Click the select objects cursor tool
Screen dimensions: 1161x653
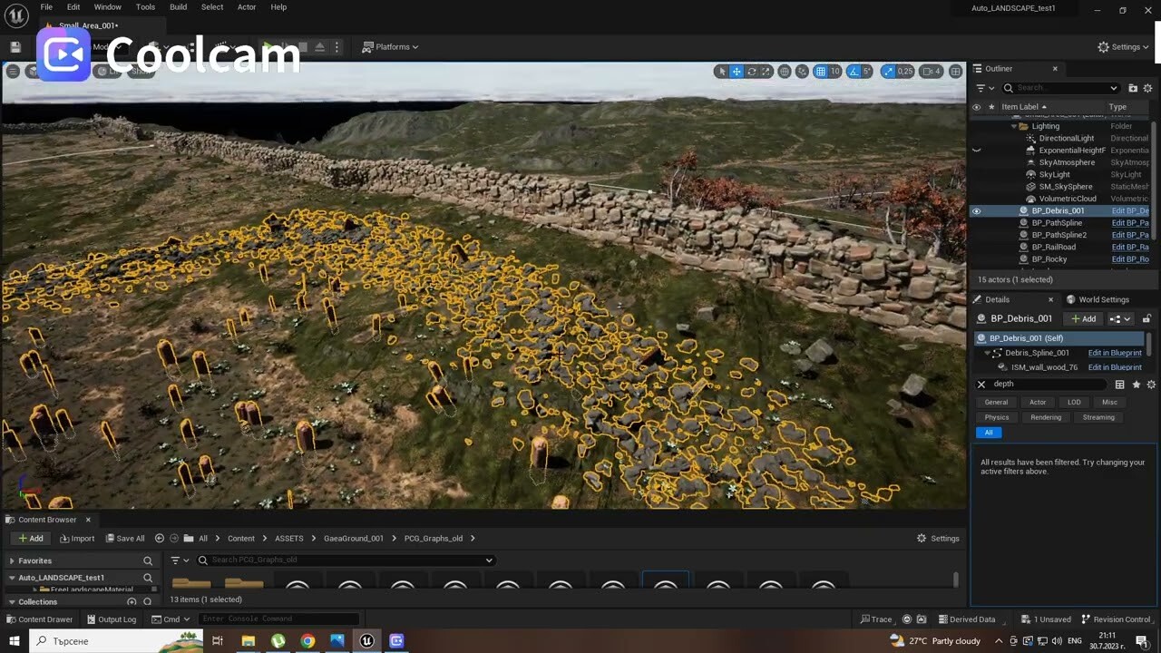722,72
